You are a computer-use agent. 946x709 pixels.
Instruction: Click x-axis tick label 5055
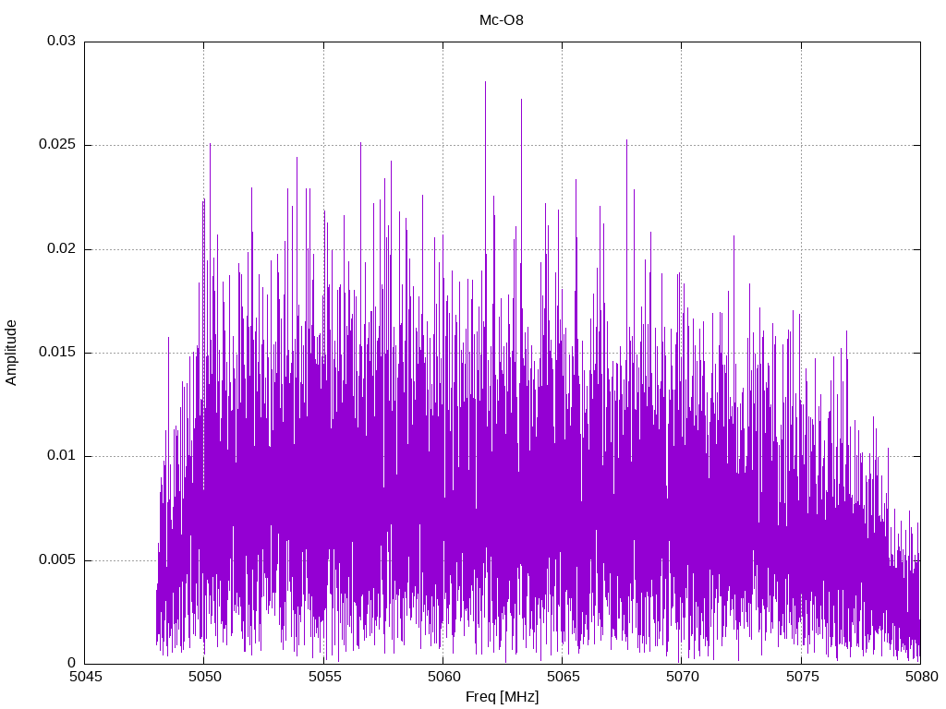coord(324,677)
